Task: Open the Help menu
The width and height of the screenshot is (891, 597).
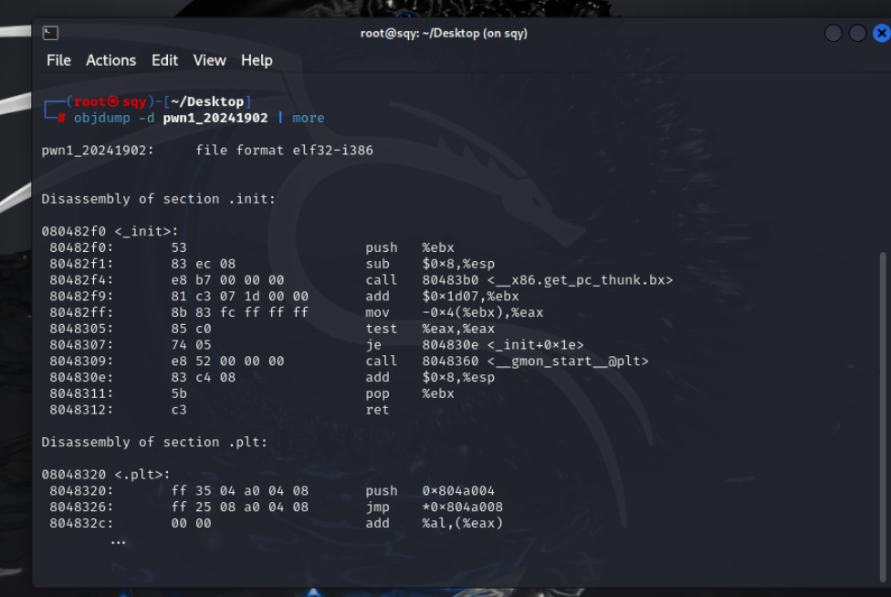Action: pyautogui.click(x=257, y=60)
